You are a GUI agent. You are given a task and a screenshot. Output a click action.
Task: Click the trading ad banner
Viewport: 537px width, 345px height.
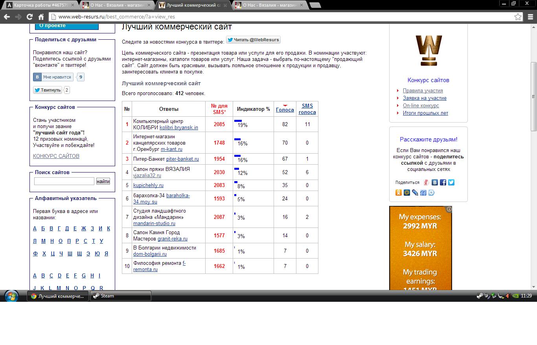pos(421,248)
